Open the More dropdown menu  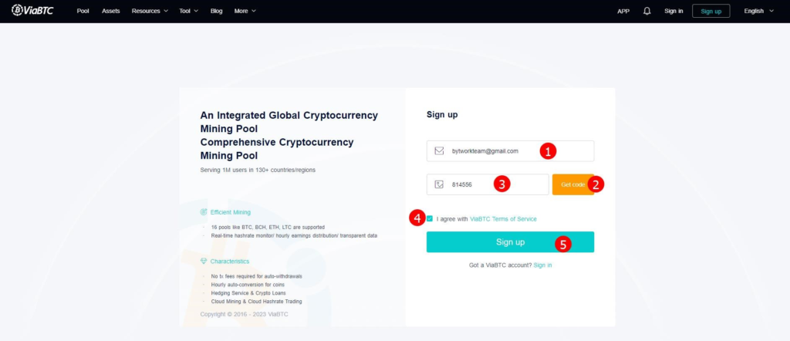click(x=245, y=11)
